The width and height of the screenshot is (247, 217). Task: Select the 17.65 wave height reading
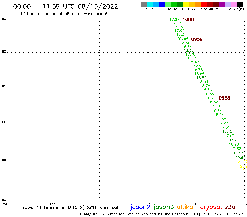point(221,119)
